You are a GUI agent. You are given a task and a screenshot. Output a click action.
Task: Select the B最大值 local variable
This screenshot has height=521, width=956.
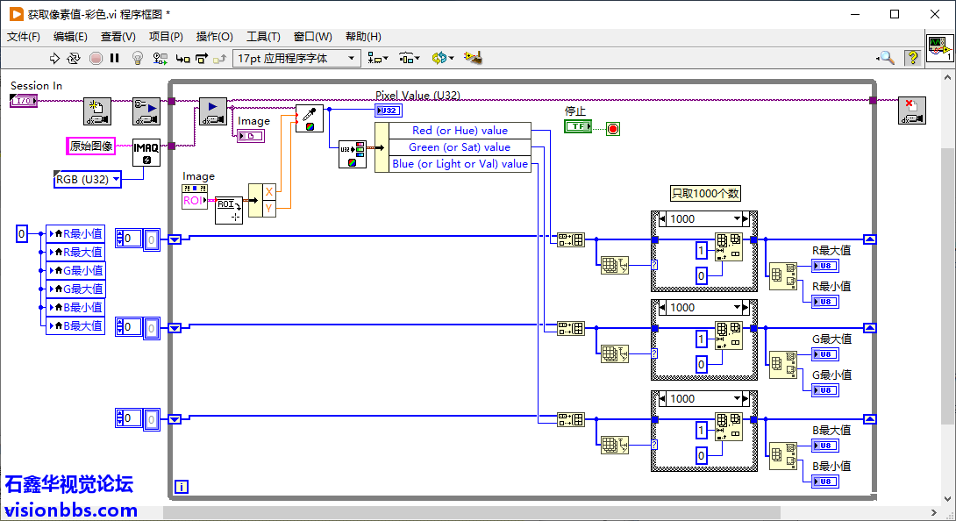pyautogui.click(x=75, y=325)
